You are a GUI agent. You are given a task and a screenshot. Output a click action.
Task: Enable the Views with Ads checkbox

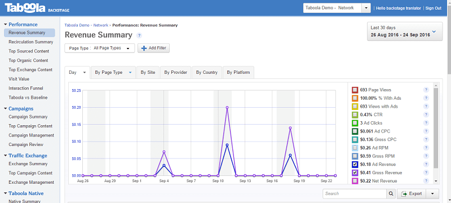355,107
